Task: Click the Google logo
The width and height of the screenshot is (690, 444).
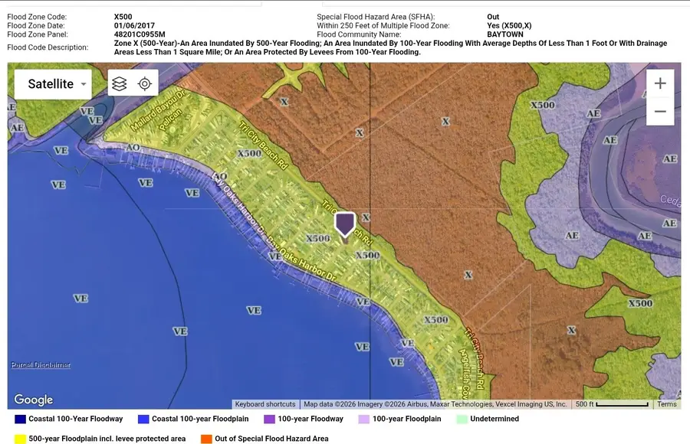Action: 32,399
